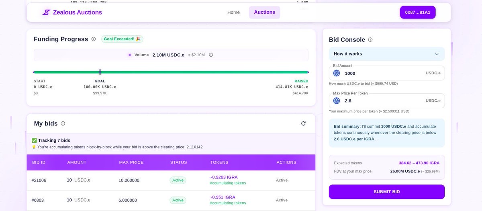Click Active action in bid #6803 row
The width and height of the screenshot is (482, 211).
click(282, 200)
